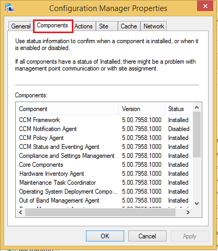Select the Maintenance Task Coordinator row

pyautogui.click(x=104, y=183)
